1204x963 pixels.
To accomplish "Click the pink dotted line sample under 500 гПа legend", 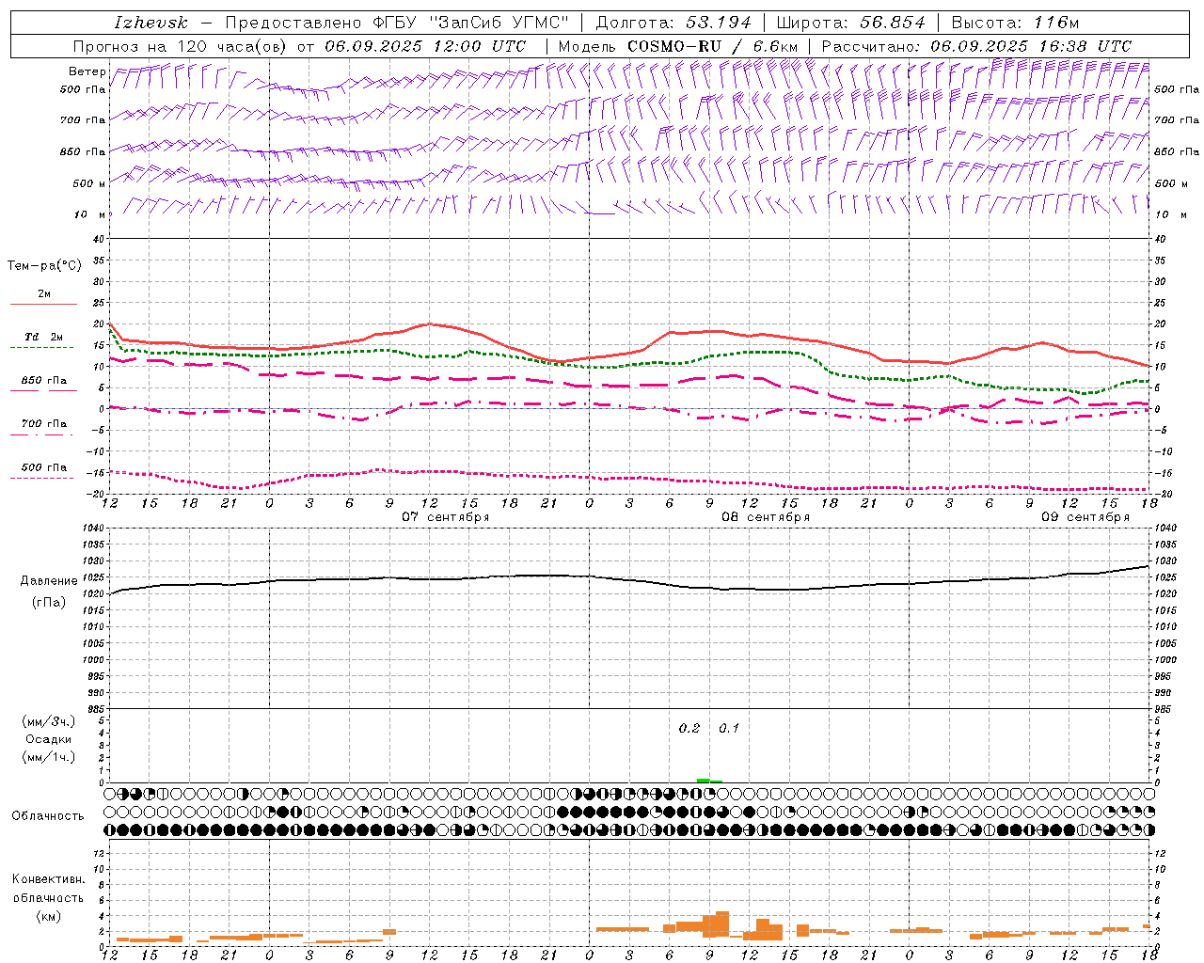I will [x=43, y=478].
